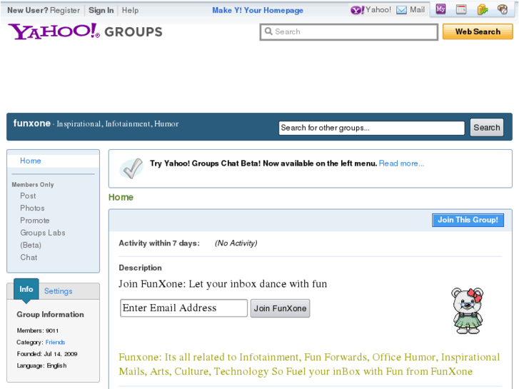This screenshot has width=519, height=389.
Task: Click the Join FunXone button
Action: point(280,308)
